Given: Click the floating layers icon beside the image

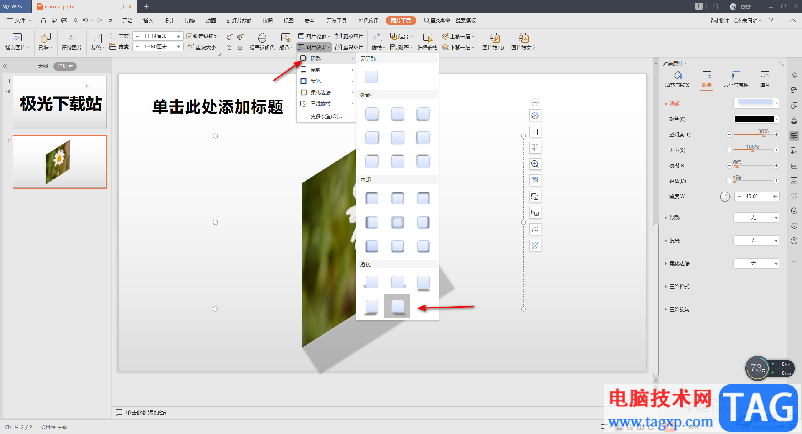Looking at the screenshot, I should tap(535, 116).
